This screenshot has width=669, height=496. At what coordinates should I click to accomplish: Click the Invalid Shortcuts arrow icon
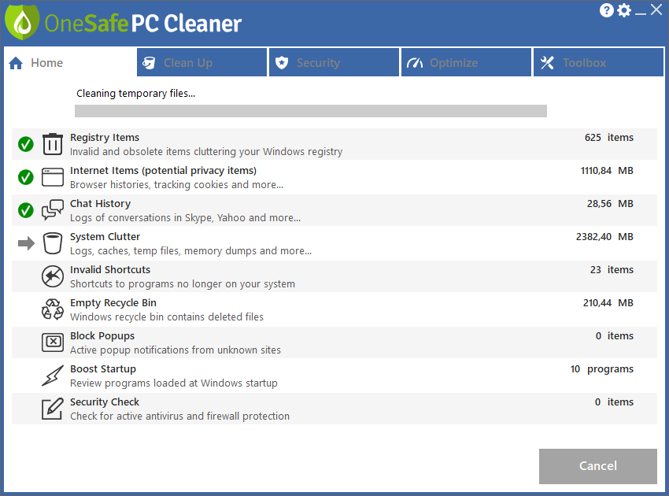(53, 276)
